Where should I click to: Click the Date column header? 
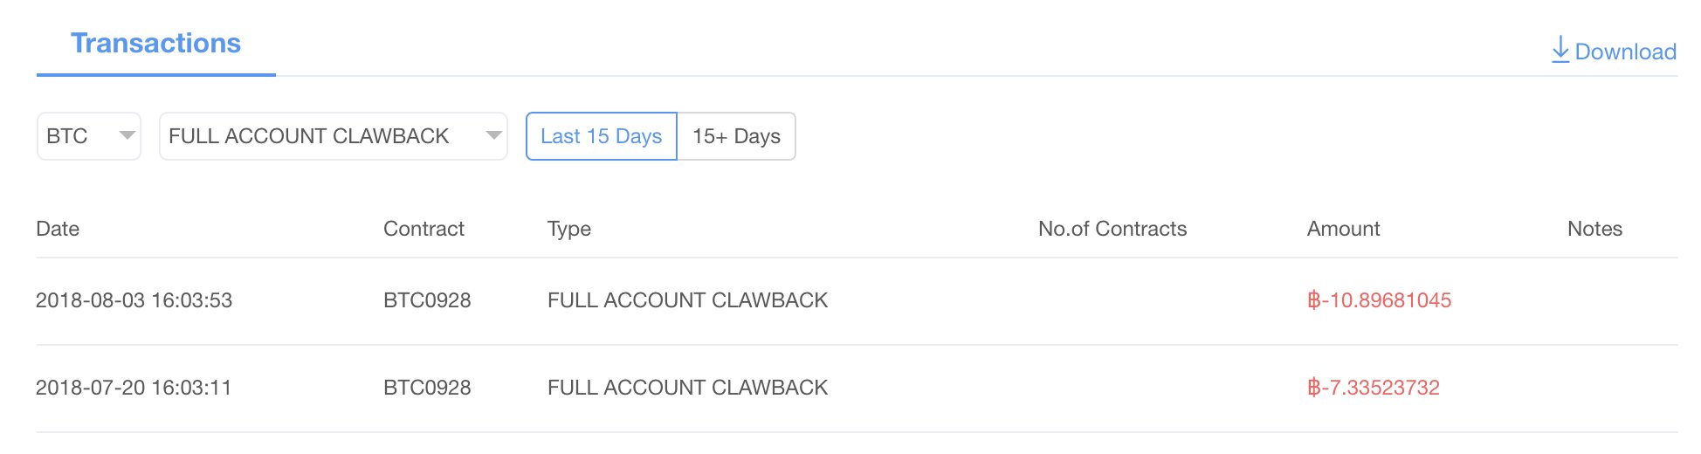pos(58,229)
